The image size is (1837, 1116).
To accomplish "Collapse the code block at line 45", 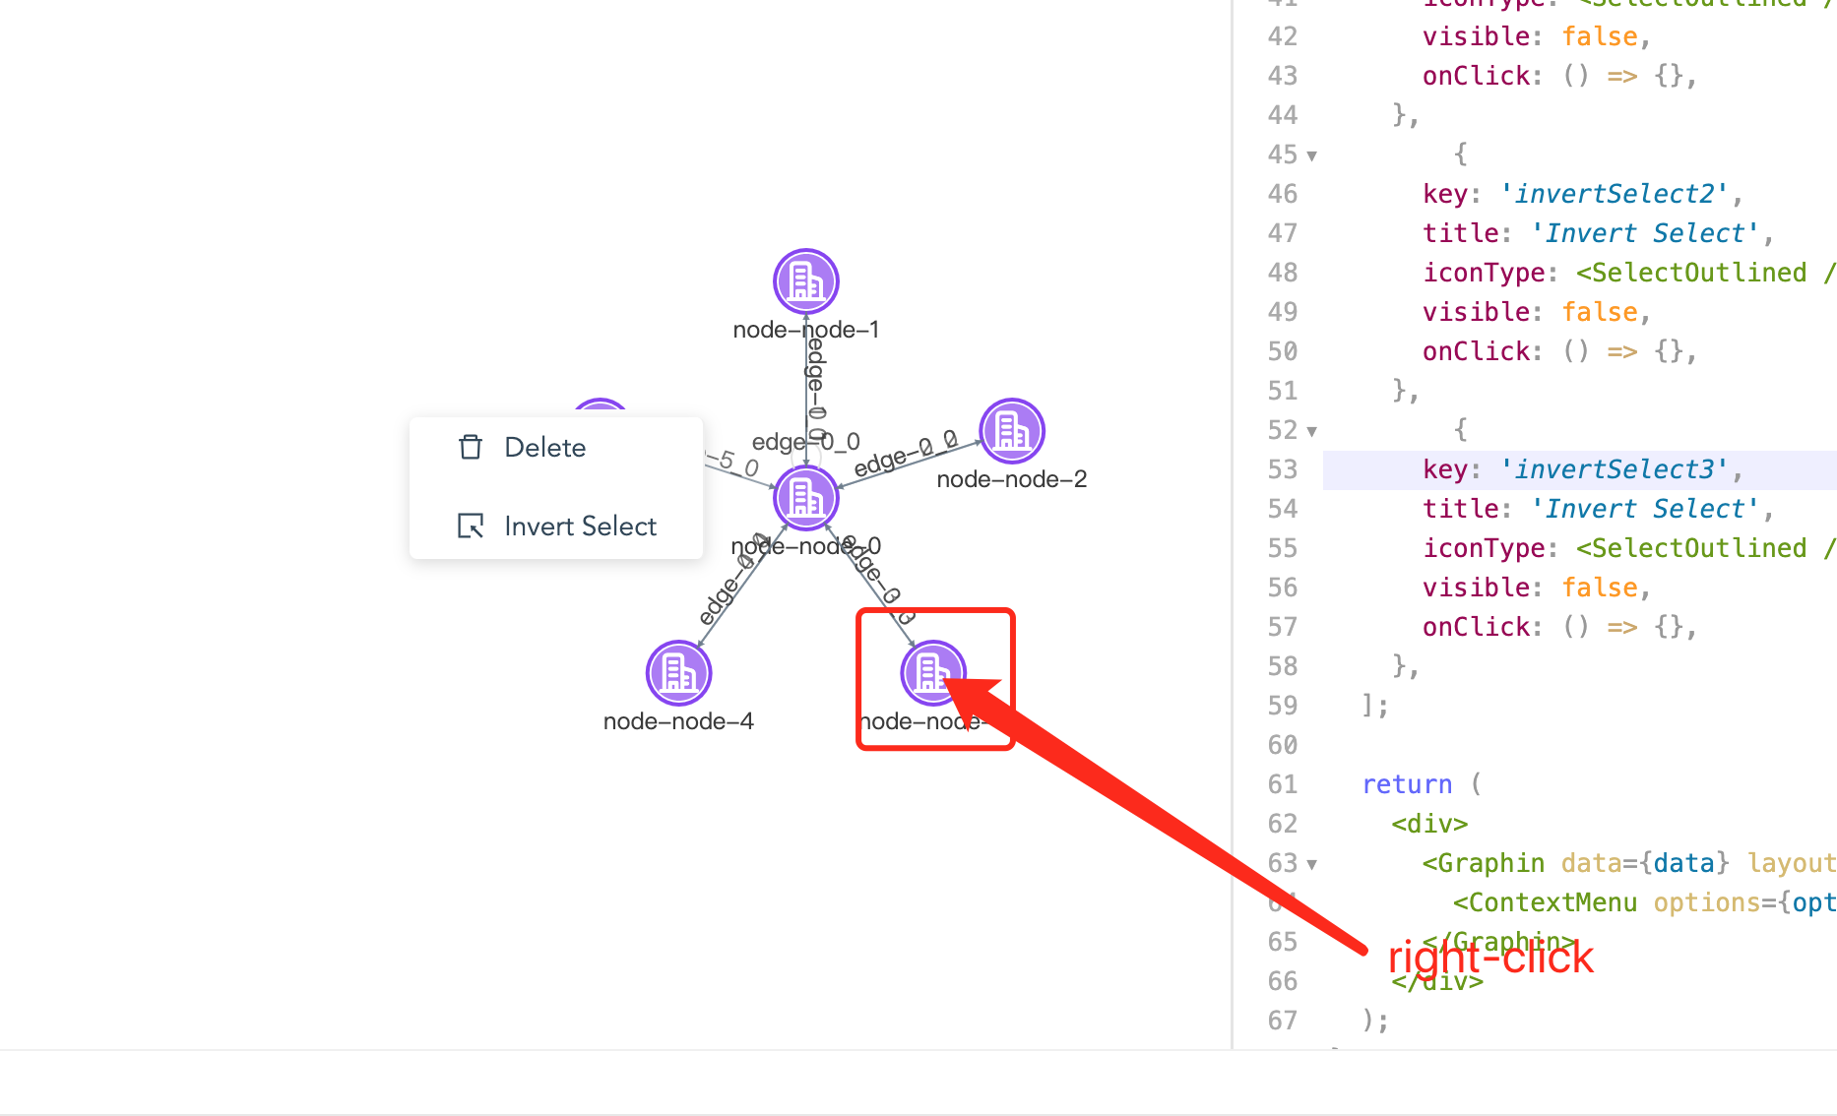I will pos(1310,155).
